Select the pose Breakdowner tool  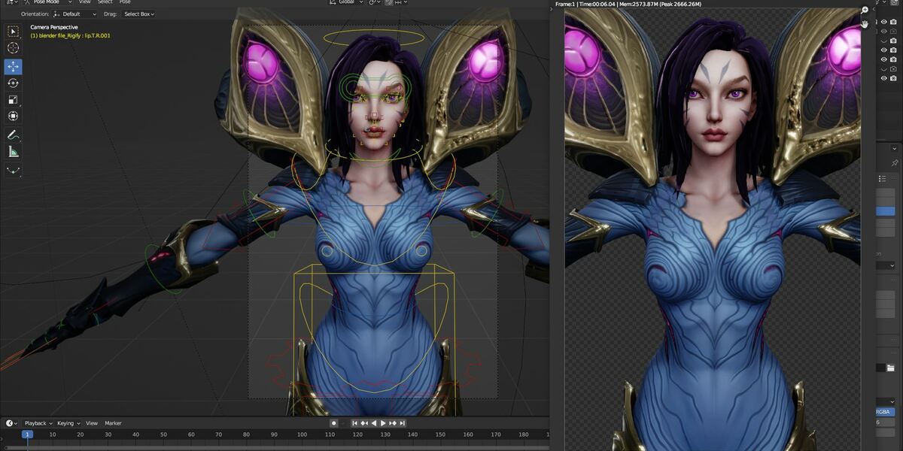coord(13,171)
